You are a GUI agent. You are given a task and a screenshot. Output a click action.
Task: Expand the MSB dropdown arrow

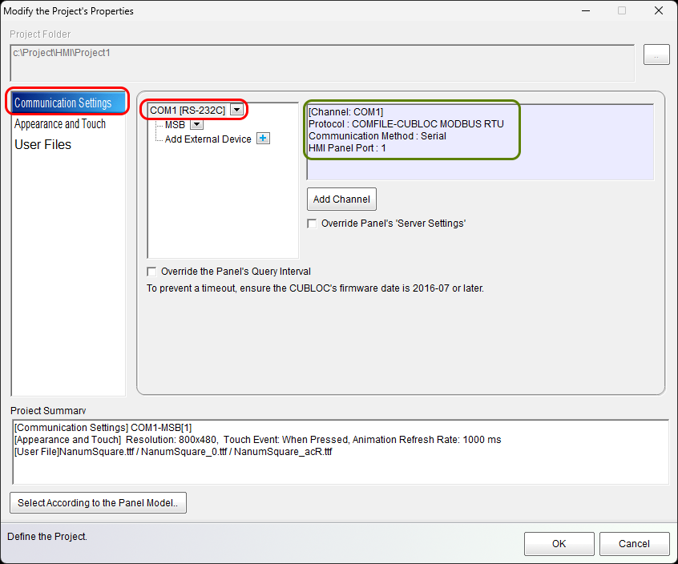tap(196, 124)
